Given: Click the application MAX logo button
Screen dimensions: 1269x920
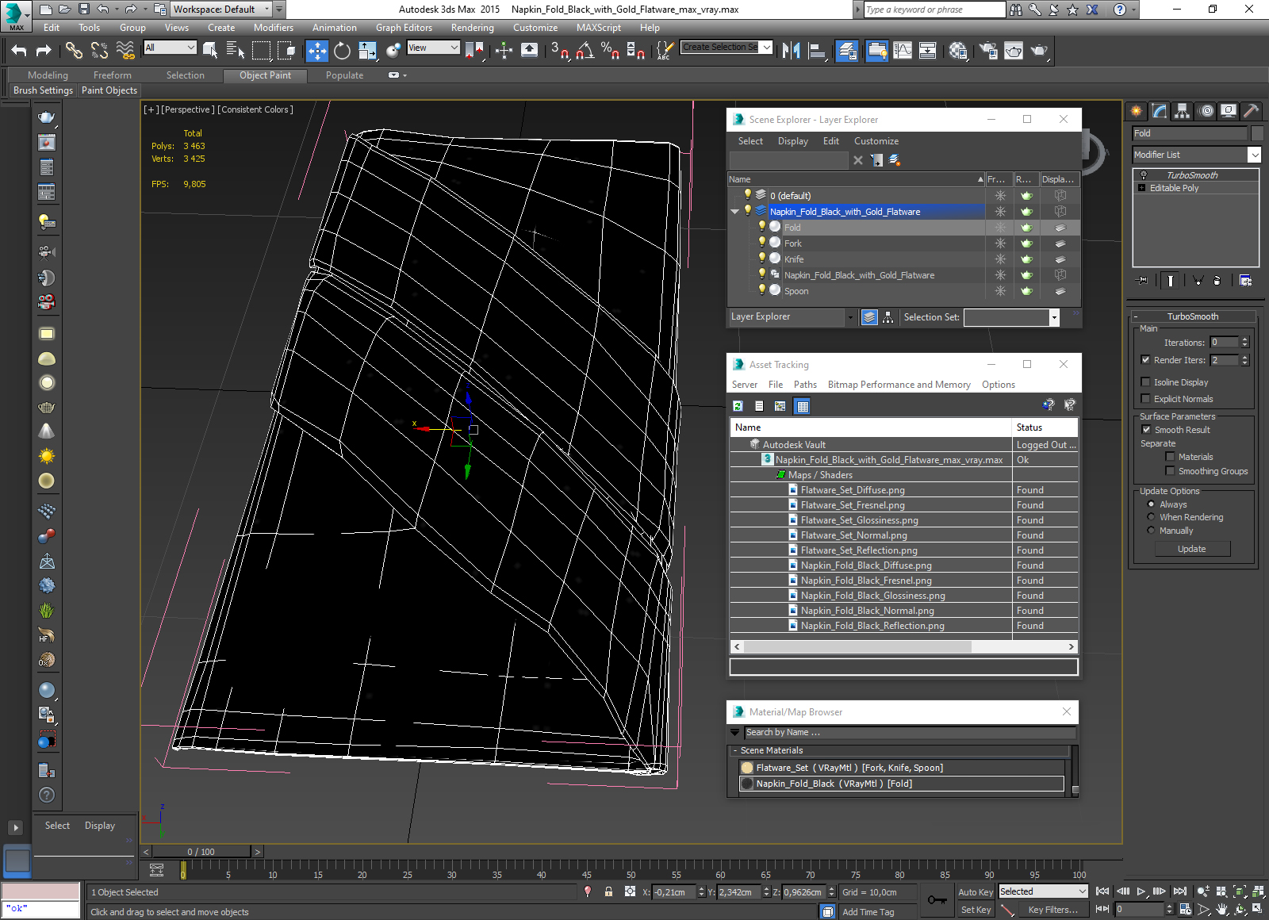Looking at the screenshot, I should coord(16,16).
